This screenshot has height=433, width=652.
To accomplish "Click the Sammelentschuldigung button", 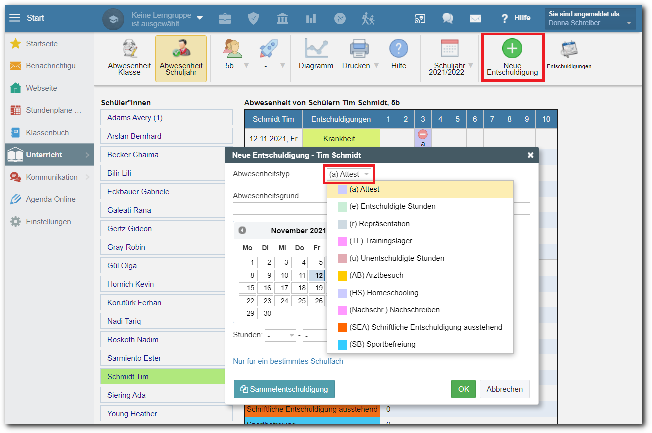I will tap(284, 389).
